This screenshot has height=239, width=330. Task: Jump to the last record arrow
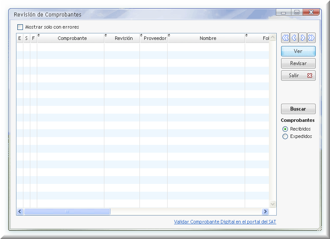[x=311, y=38]
